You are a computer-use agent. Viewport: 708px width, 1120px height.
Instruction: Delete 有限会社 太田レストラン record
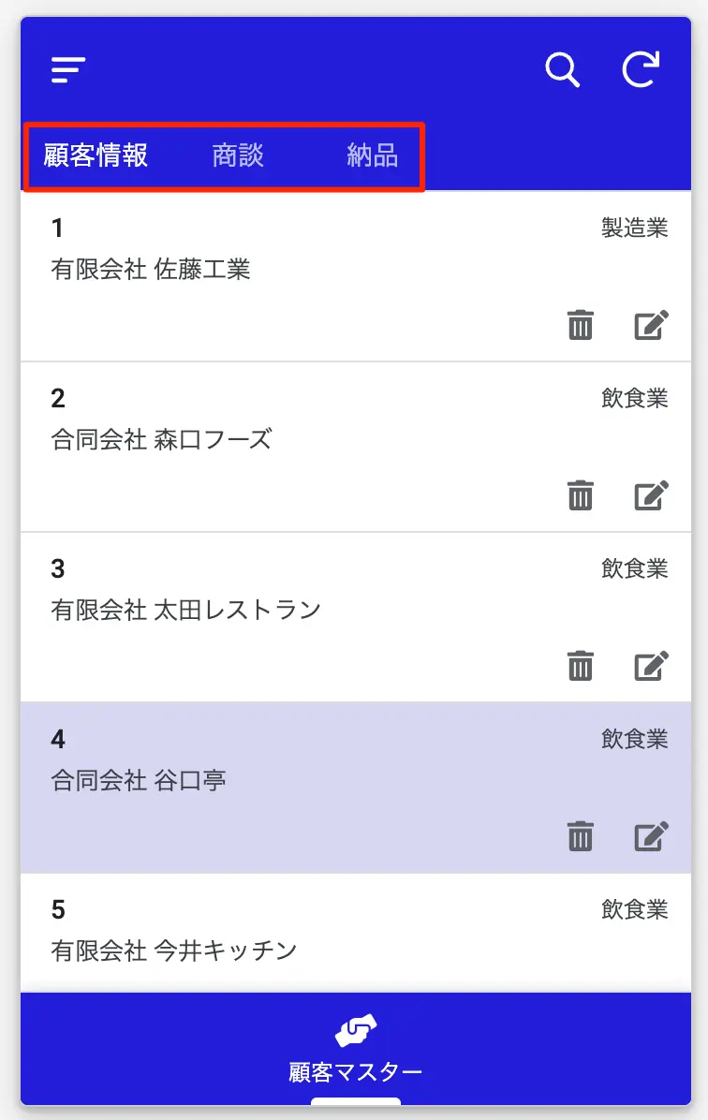pyautogui.click(x=580, y=666)
